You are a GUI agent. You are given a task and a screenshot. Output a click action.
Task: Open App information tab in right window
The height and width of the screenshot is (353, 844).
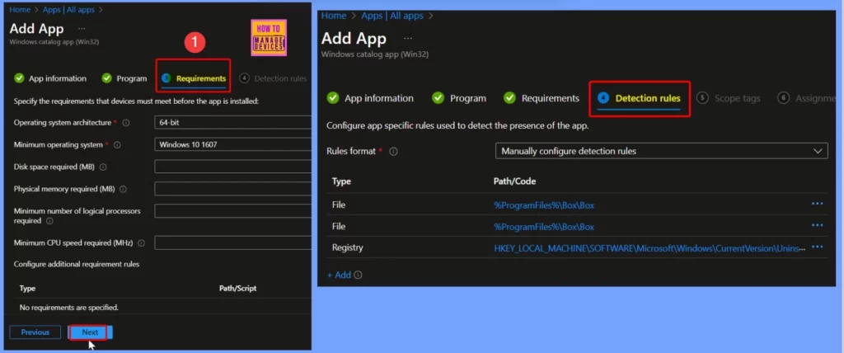click(x=370, y=98)
